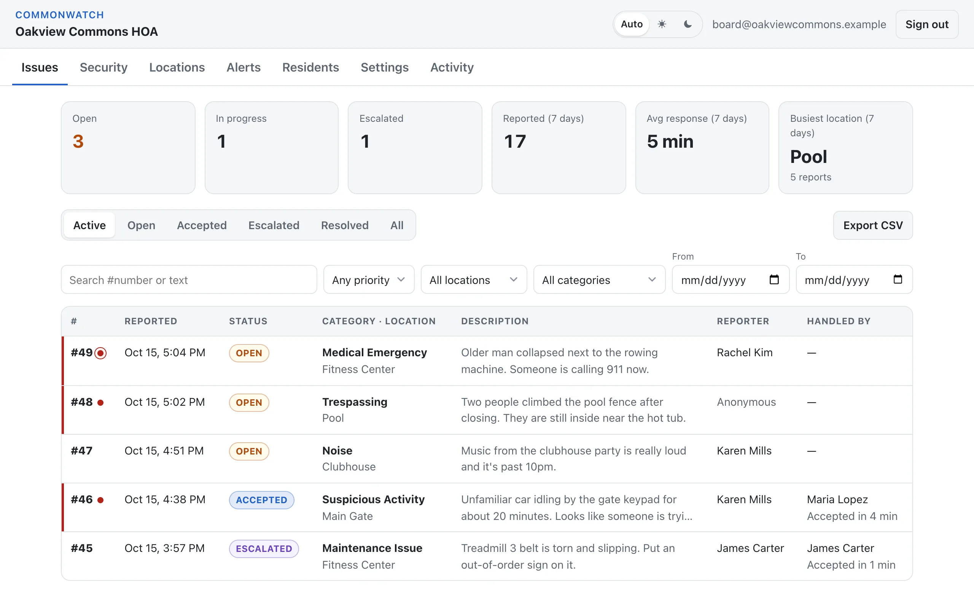Open the Residents tab
Image resolution: width=974 pixels, height=609 pixels.
click(310, 67)
